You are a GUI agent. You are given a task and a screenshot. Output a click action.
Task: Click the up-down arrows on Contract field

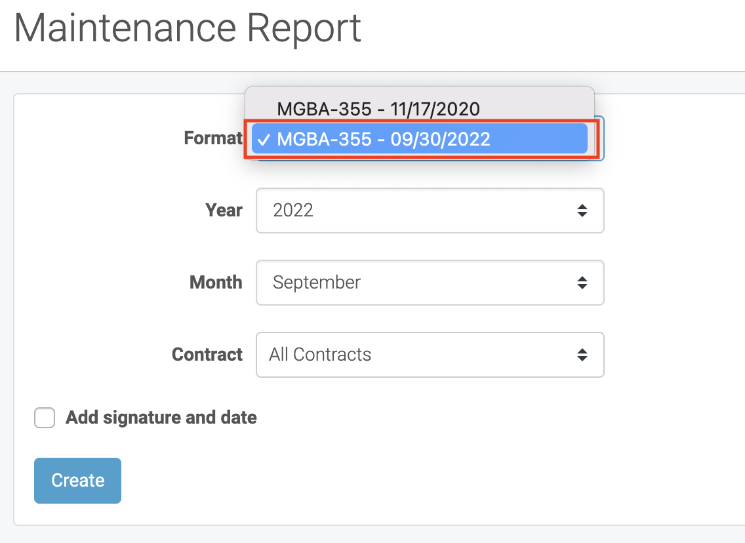[x=582, y=355]
